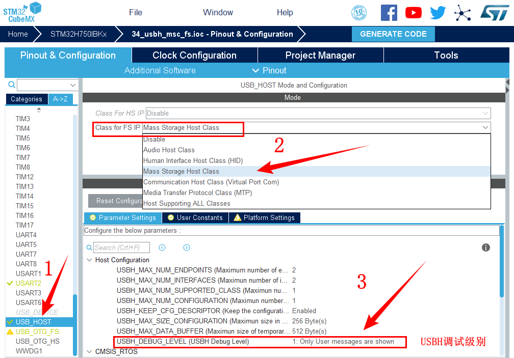This screenshot has height=358, width=514.
Task: Expand the CMSIS_RTOS section
Action: point(90,351)
